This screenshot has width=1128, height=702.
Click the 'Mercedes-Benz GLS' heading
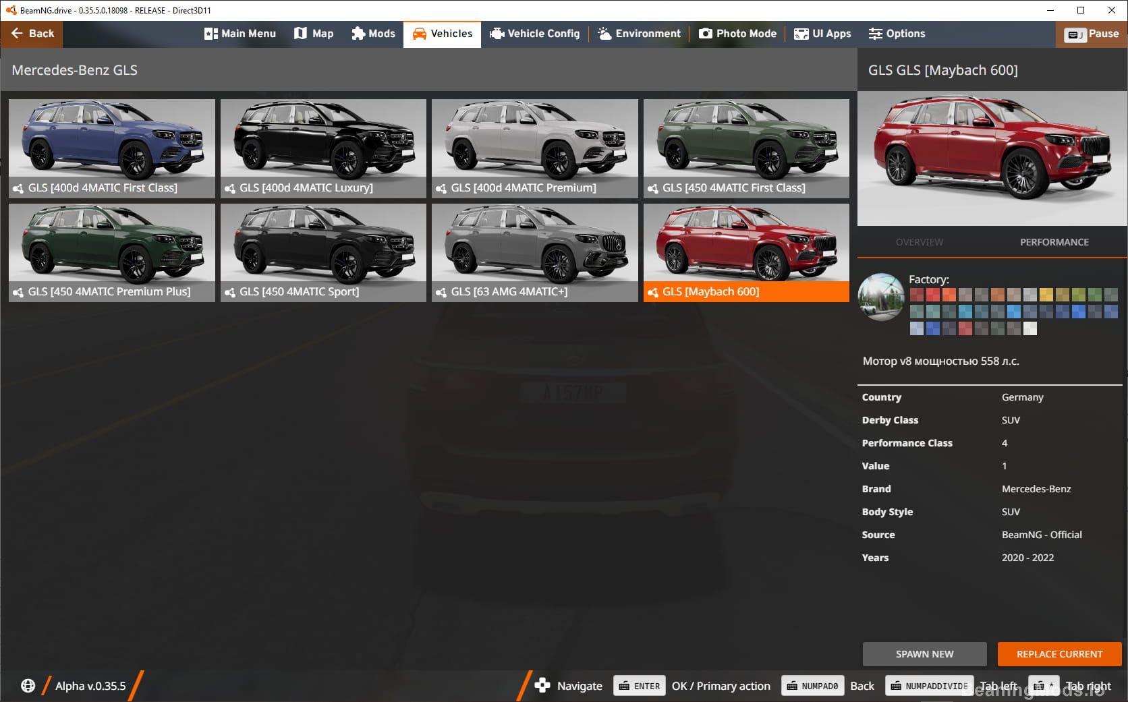pyautogui.click(x=75, y=70)
